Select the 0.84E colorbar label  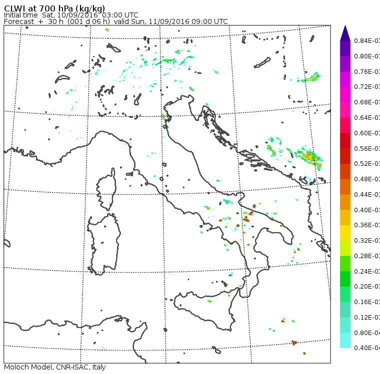click(x=367, y=40)
